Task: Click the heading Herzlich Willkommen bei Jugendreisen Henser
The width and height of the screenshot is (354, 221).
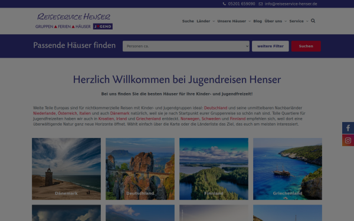Action: [x=177, y=80]
